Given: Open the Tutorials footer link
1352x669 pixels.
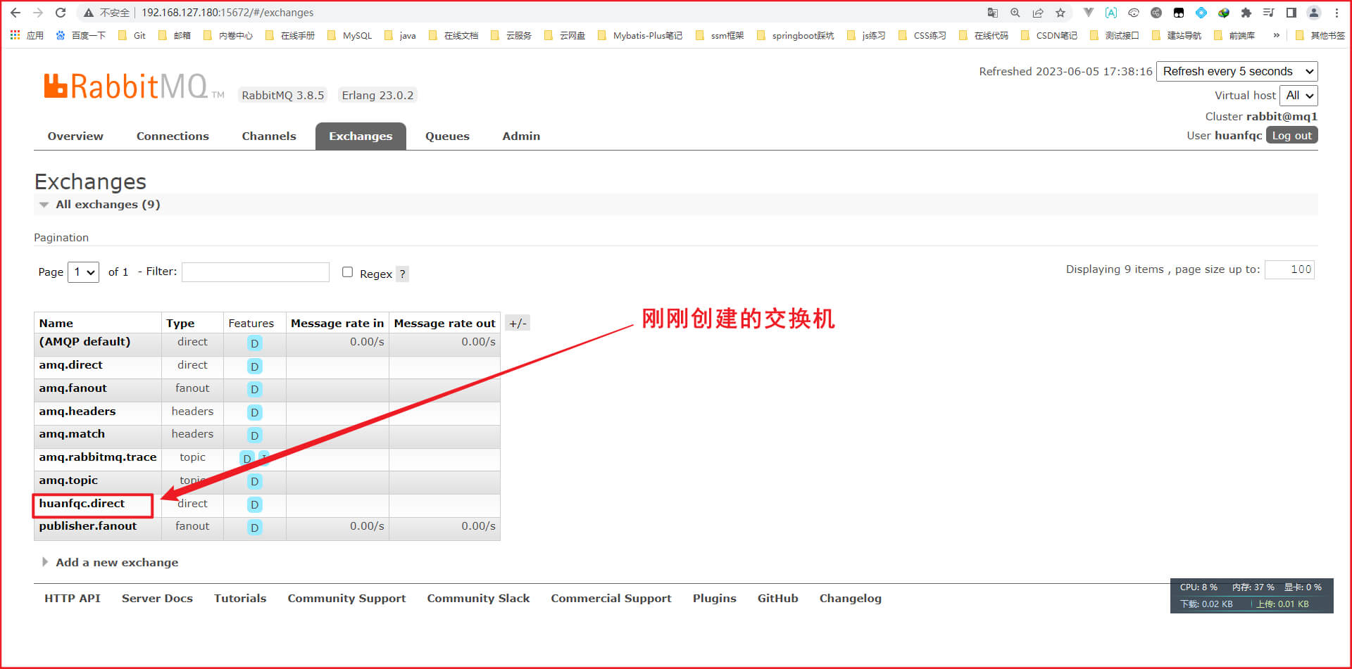Looking at the screenshot, I should coord(240,599).
